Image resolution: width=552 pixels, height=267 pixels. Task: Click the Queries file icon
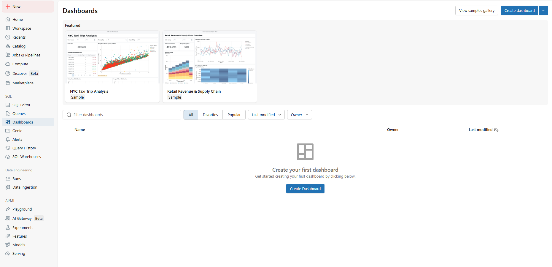[8, 113]
